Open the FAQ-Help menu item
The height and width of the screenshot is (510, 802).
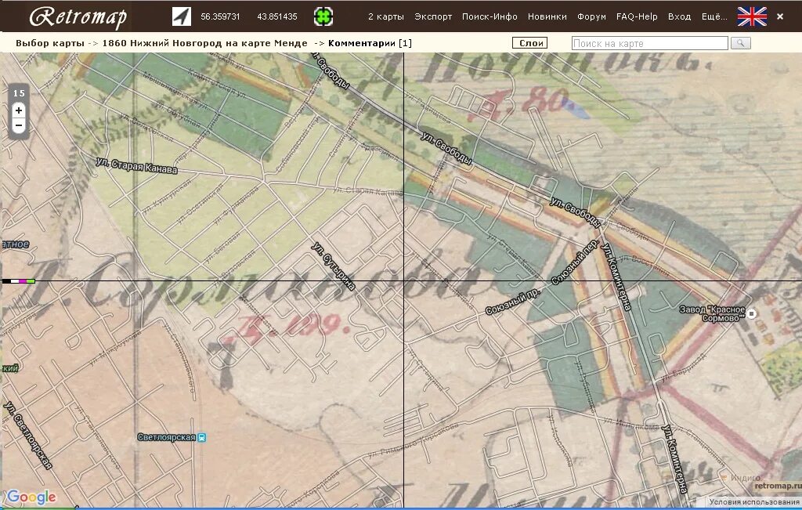[637, 16]
